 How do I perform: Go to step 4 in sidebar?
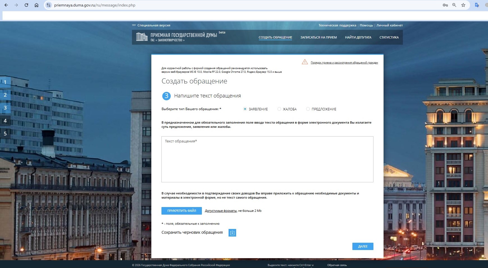click(5, 121)
